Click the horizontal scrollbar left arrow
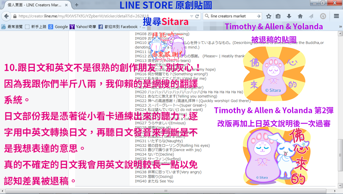This screenshot has width=343, height=194. tap(2, 191)
